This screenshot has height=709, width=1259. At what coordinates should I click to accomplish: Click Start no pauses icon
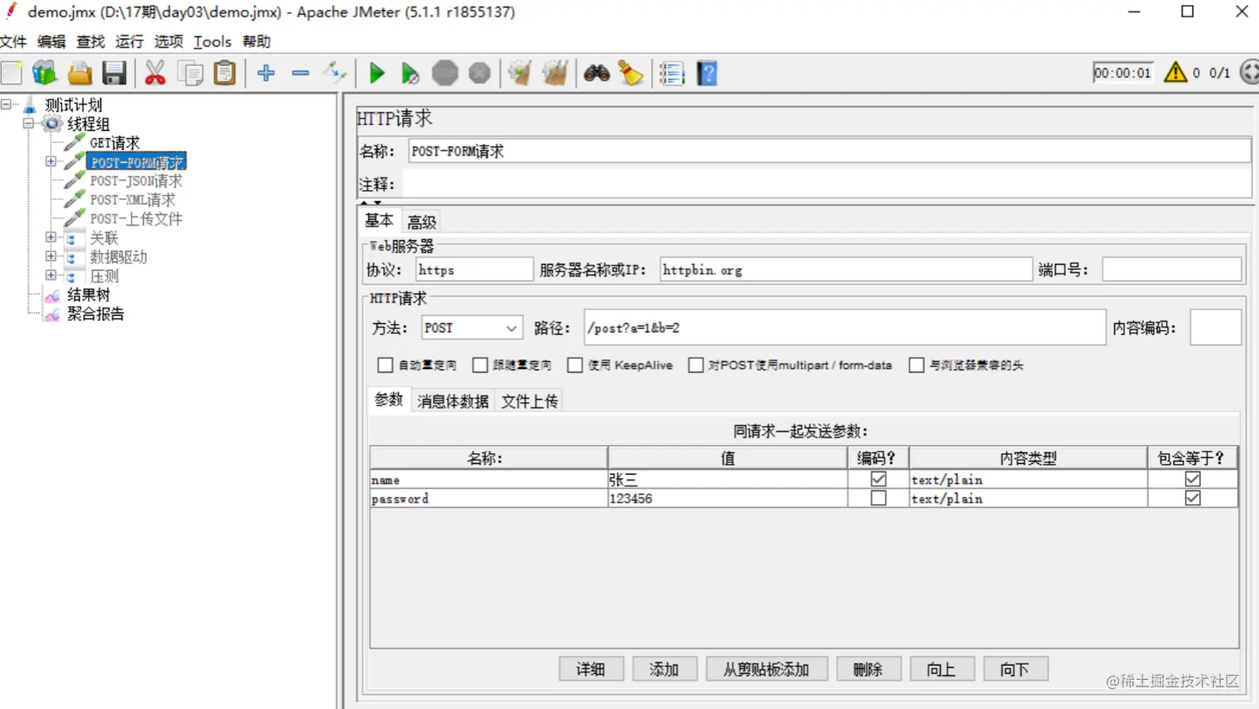pyautogui.click(x=411, y=73)
